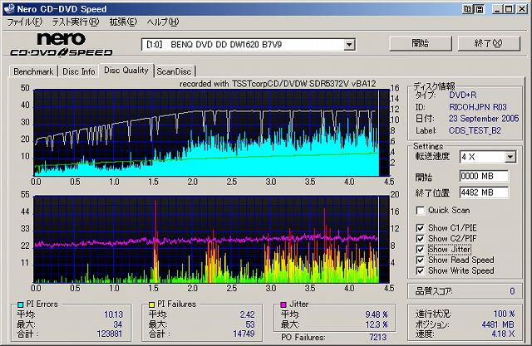Screen dimensions: 532x346
Task: Switch to the Benchmark tab
Action: 33,71
